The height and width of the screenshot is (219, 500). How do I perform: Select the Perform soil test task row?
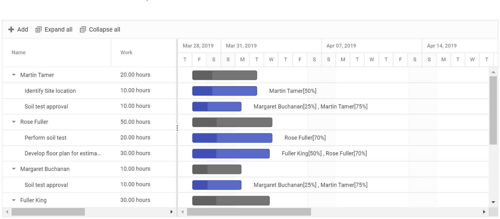point(89,138)
